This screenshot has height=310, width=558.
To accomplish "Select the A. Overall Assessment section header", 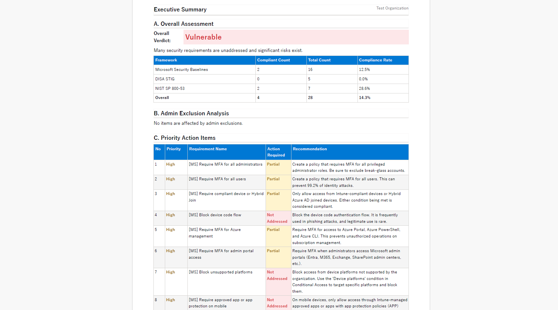I will click(x=183, y=24).
